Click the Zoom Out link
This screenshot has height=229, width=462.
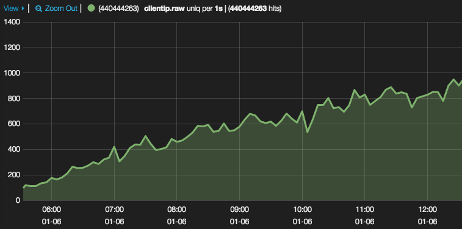click(61, 9)
